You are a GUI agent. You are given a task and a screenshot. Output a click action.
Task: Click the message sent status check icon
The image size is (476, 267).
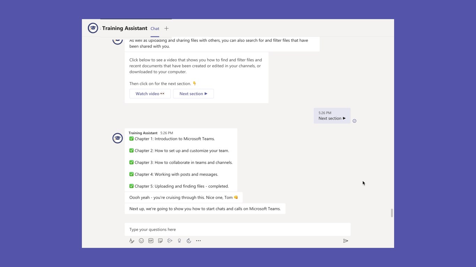(354, 121)
